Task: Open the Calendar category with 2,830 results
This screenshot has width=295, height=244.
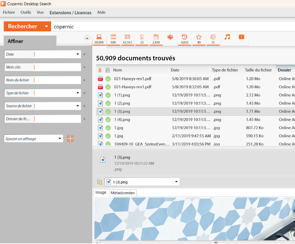Action: (156, 39)
